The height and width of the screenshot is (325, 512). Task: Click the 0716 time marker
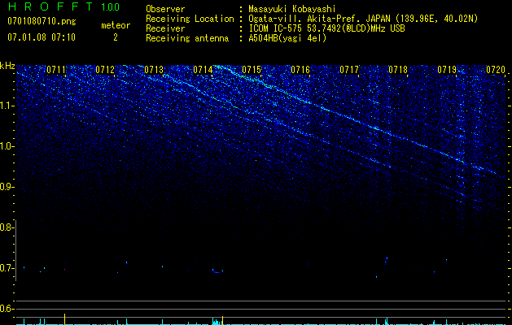pyautogui.click(x=300, y=70)
